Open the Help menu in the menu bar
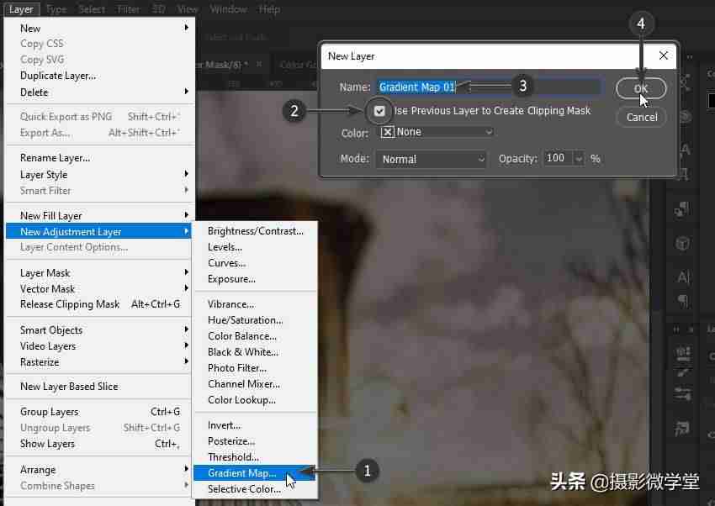Screen dimensions: 715x506 (x=269, y=9)
